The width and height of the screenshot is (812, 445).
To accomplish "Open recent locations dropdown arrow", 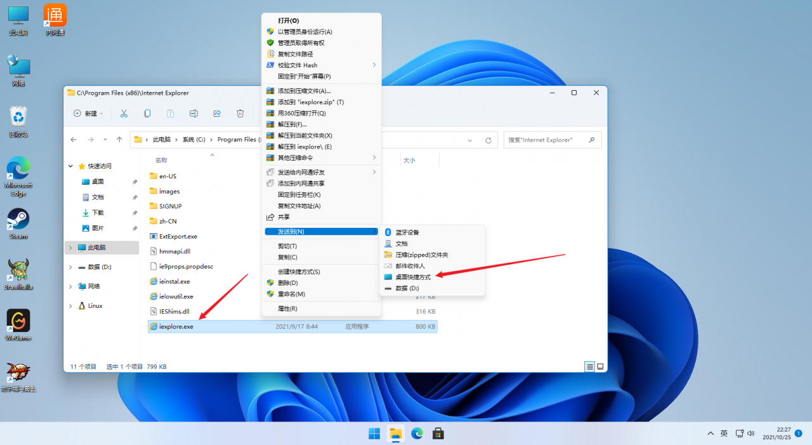I will pos(105,140).
